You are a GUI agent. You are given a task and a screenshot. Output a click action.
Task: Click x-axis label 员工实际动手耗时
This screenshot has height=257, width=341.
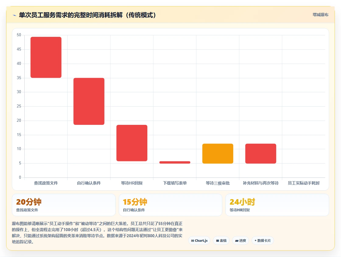pos(304,183)
